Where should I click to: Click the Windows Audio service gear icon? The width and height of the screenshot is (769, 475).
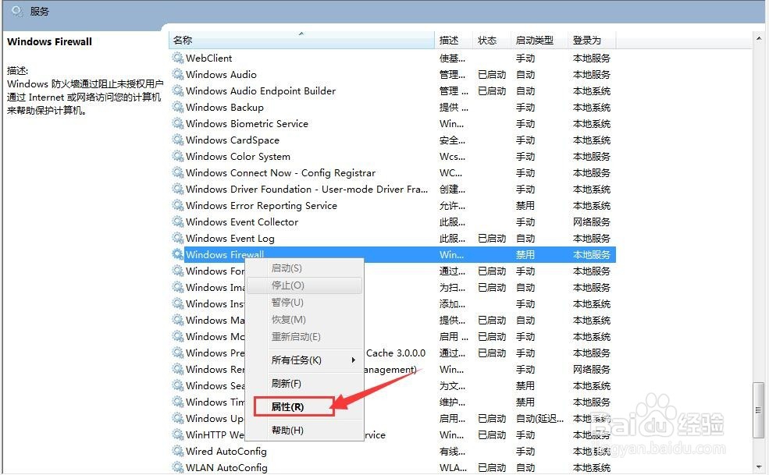177,75
